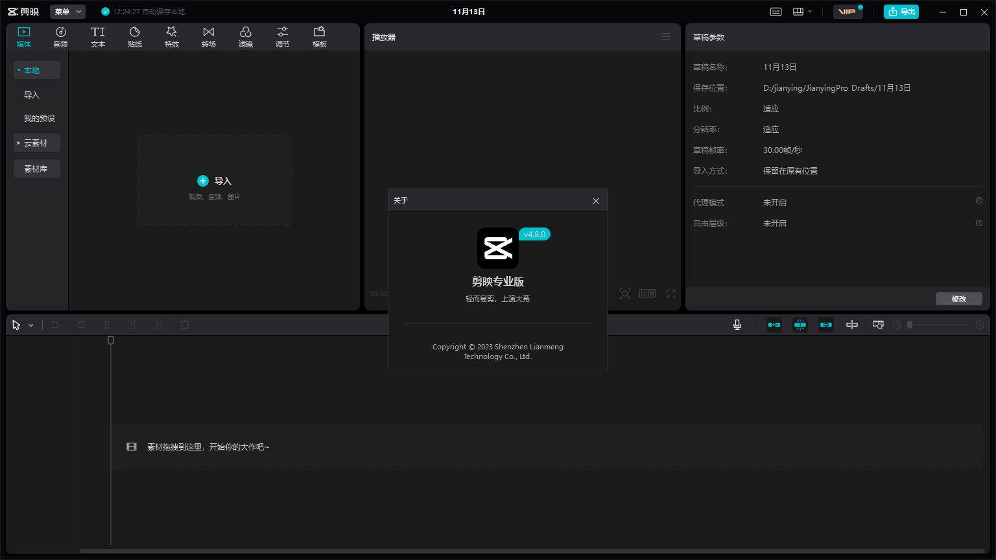
Task: Toggle clip linkage
Action: 826,325
